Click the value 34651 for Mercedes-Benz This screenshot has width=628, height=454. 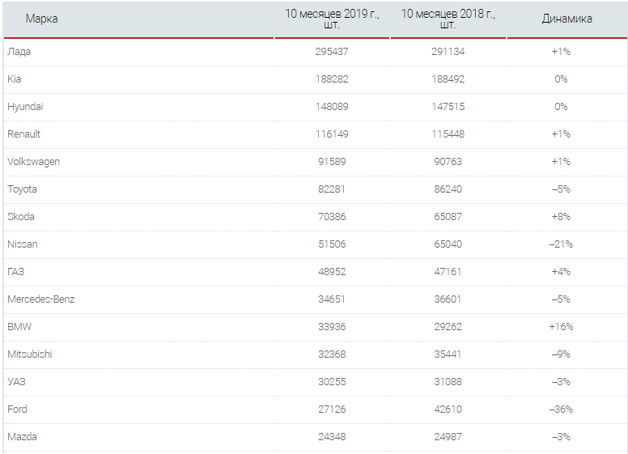(332, 299)
